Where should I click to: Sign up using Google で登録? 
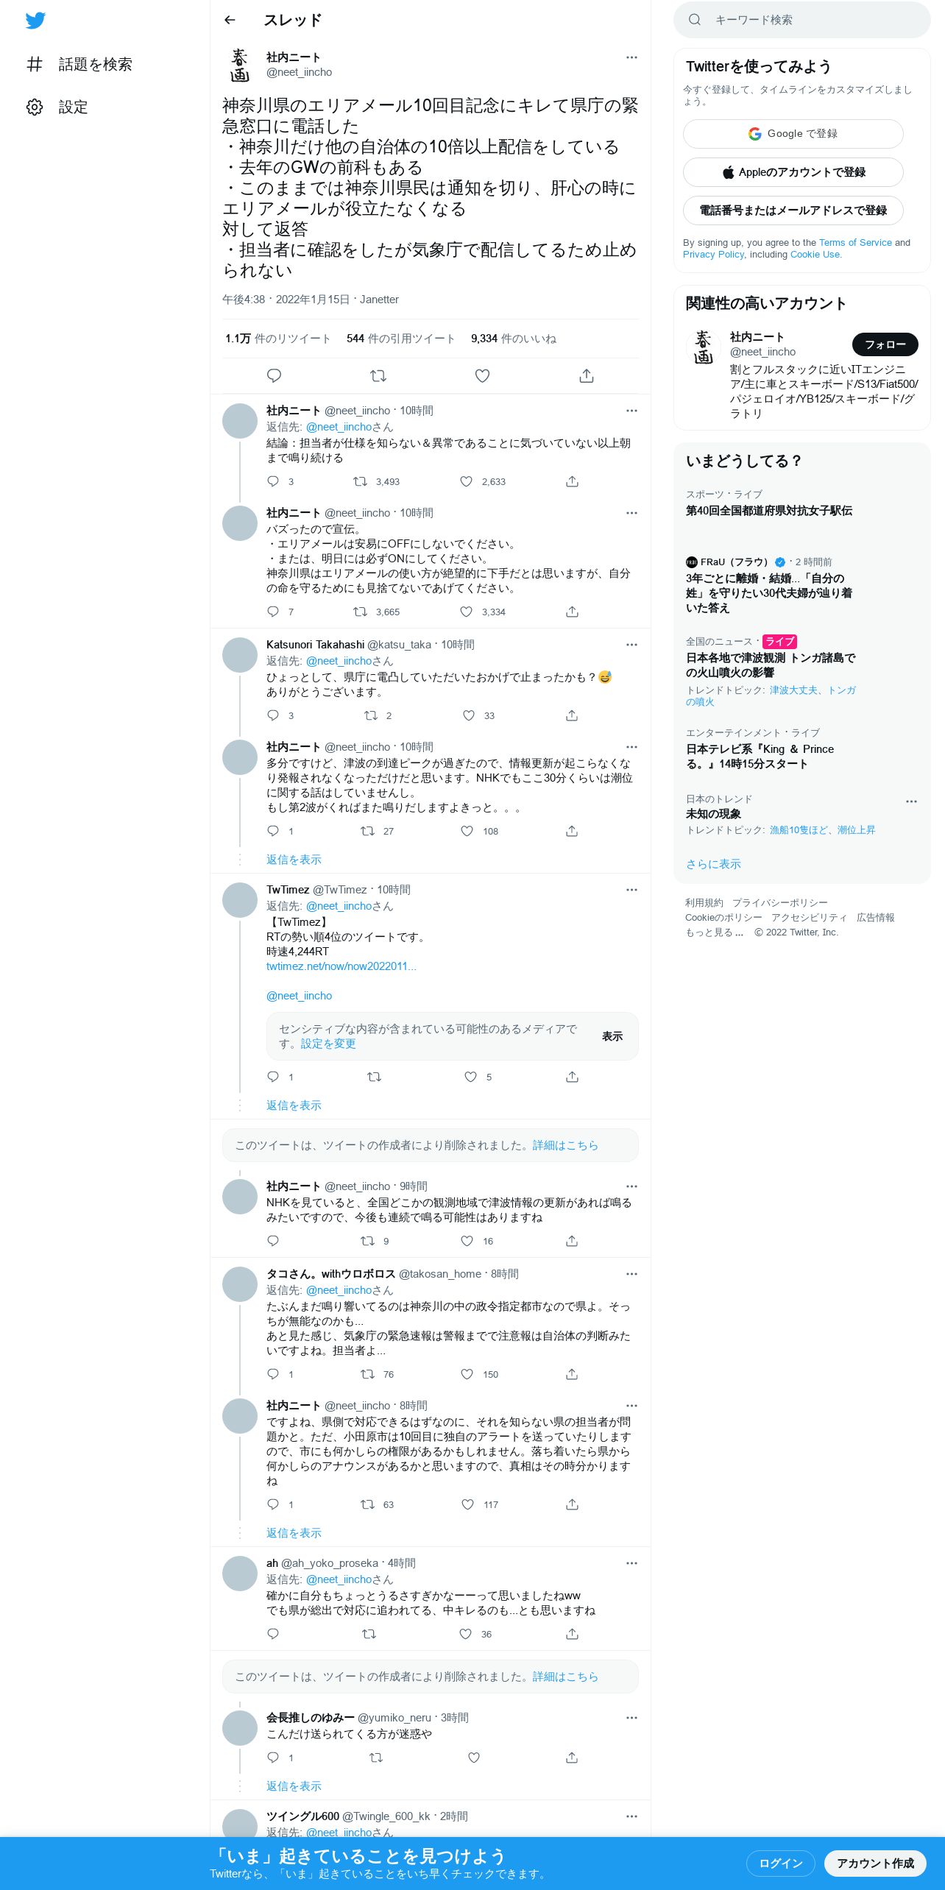[x=793, y=134]
